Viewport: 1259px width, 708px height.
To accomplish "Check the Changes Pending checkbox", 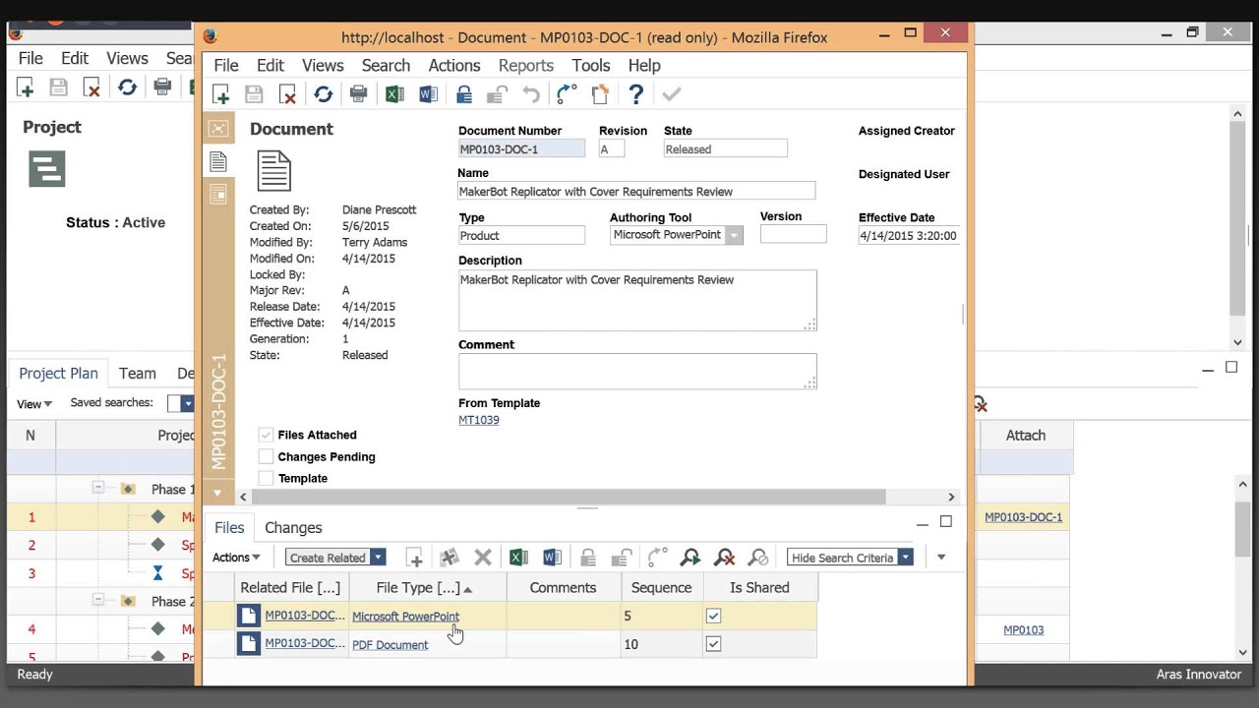I will pyautogui.click(x=266, y=456).
